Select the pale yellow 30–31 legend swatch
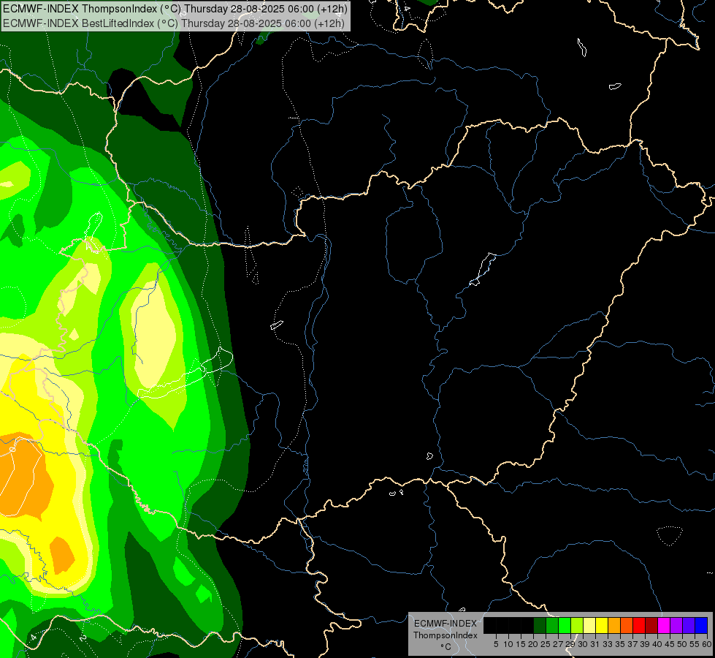 [589, 625]
